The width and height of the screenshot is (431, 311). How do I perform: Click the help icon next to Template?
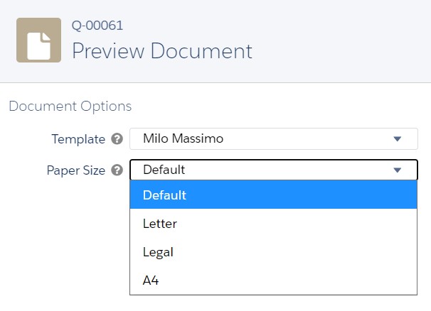117,139
